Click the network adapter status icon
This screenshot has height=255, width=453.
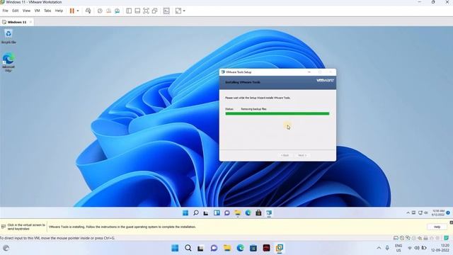click(408, 238)
